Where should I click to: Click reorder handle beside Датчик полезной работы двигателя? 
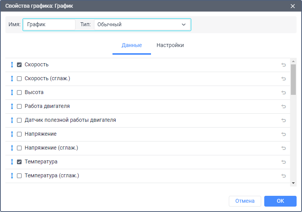[x=12, y=120]
